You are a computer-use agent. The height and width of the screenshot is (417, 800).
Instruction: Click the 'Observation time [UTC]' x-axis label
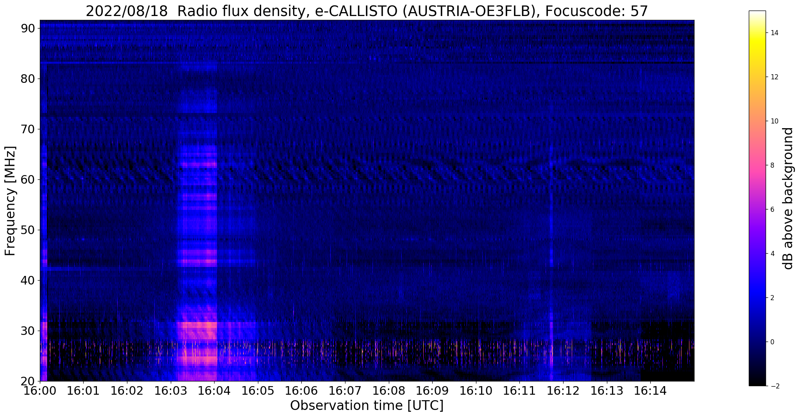[367, 406]
